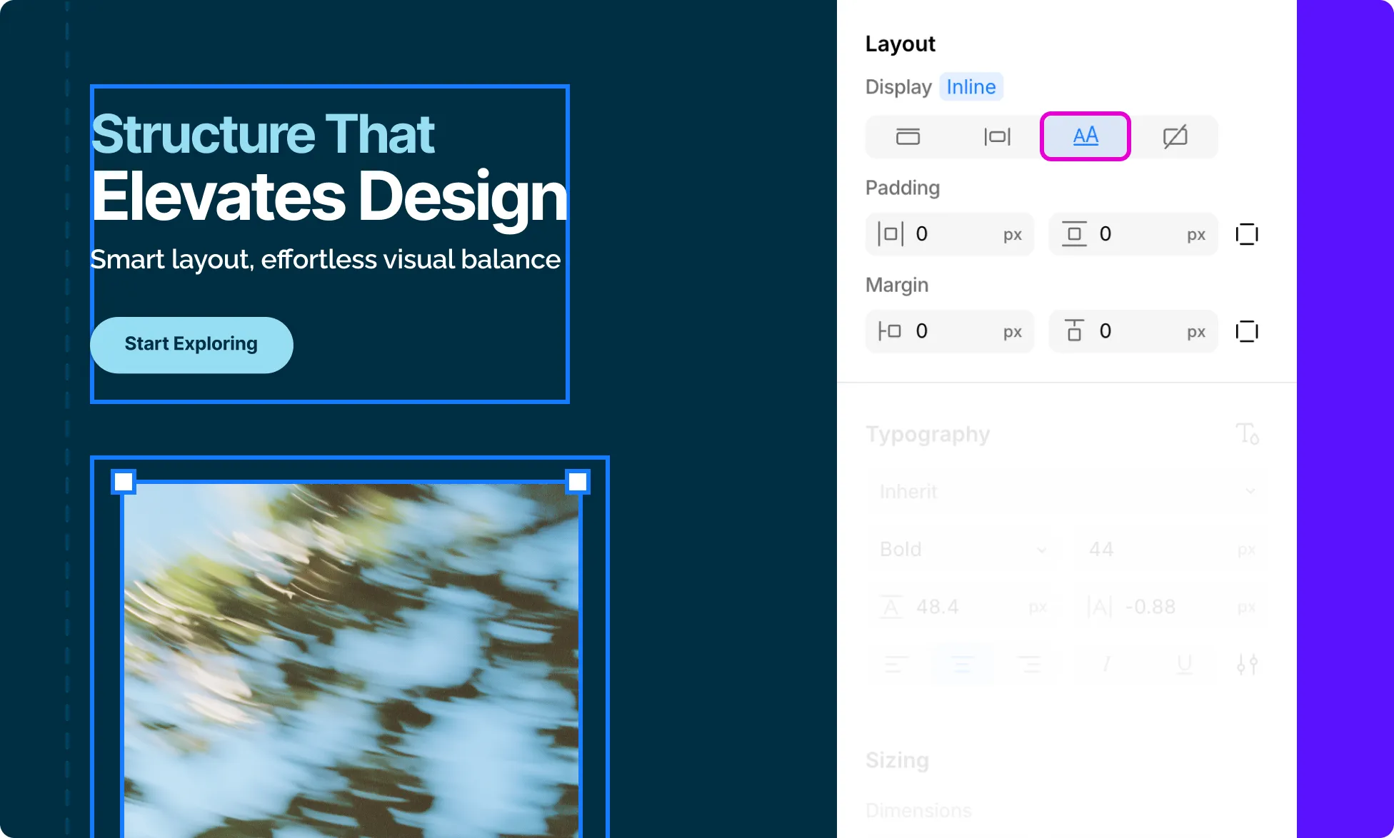Click the line height icon
Image resolution: width=1394 pixels, height=838 pixels.
tap(891, 607)
